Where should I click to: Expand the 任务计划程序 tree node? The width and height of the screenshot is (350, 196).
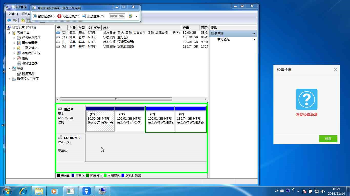point(14,38)
